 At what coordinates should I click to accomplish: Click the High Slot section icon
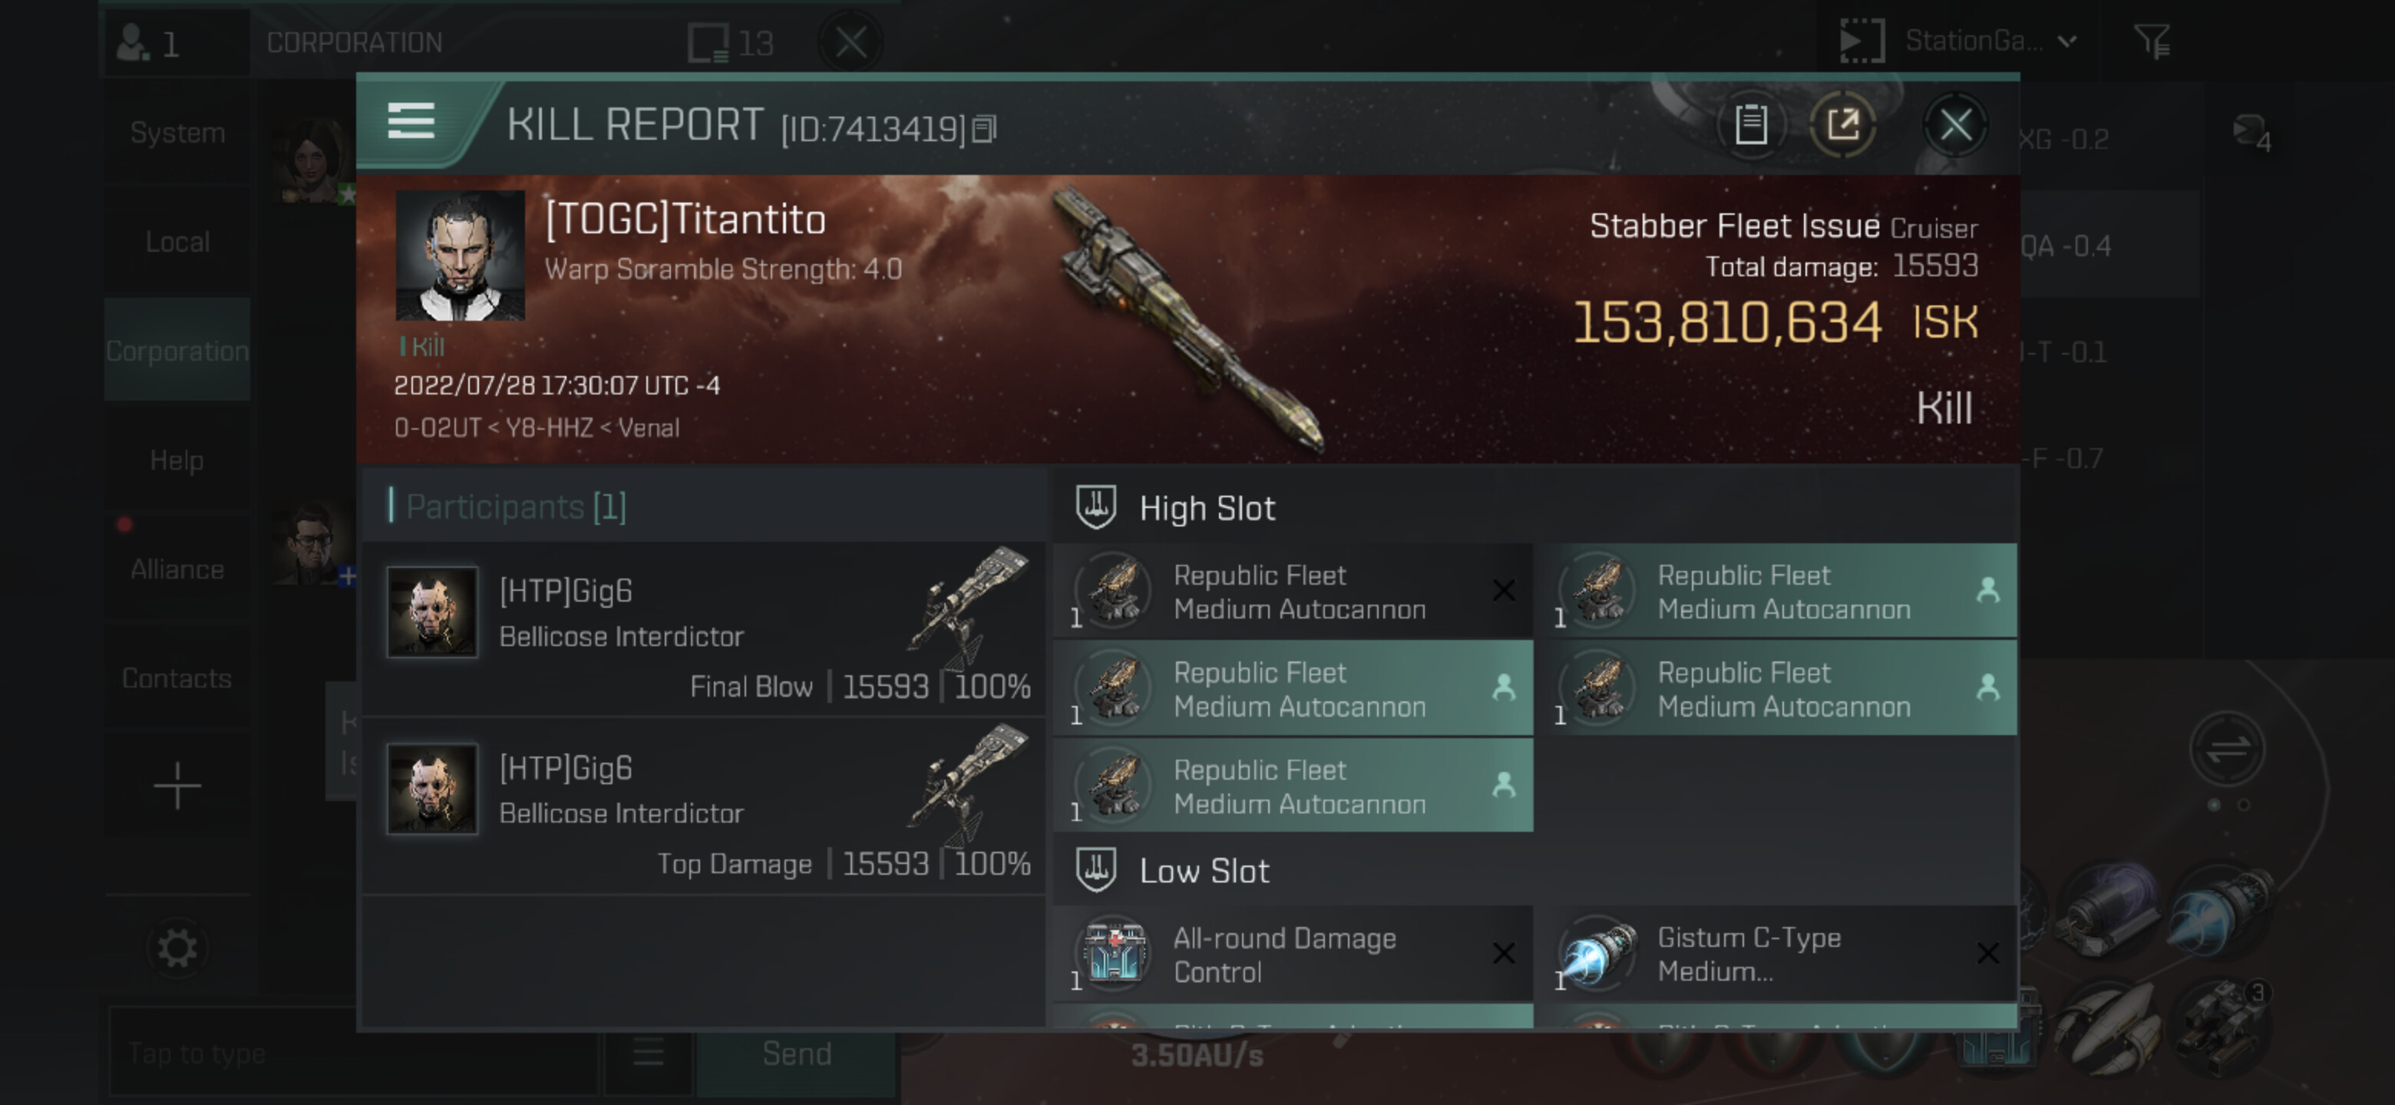pos(1096,507)
